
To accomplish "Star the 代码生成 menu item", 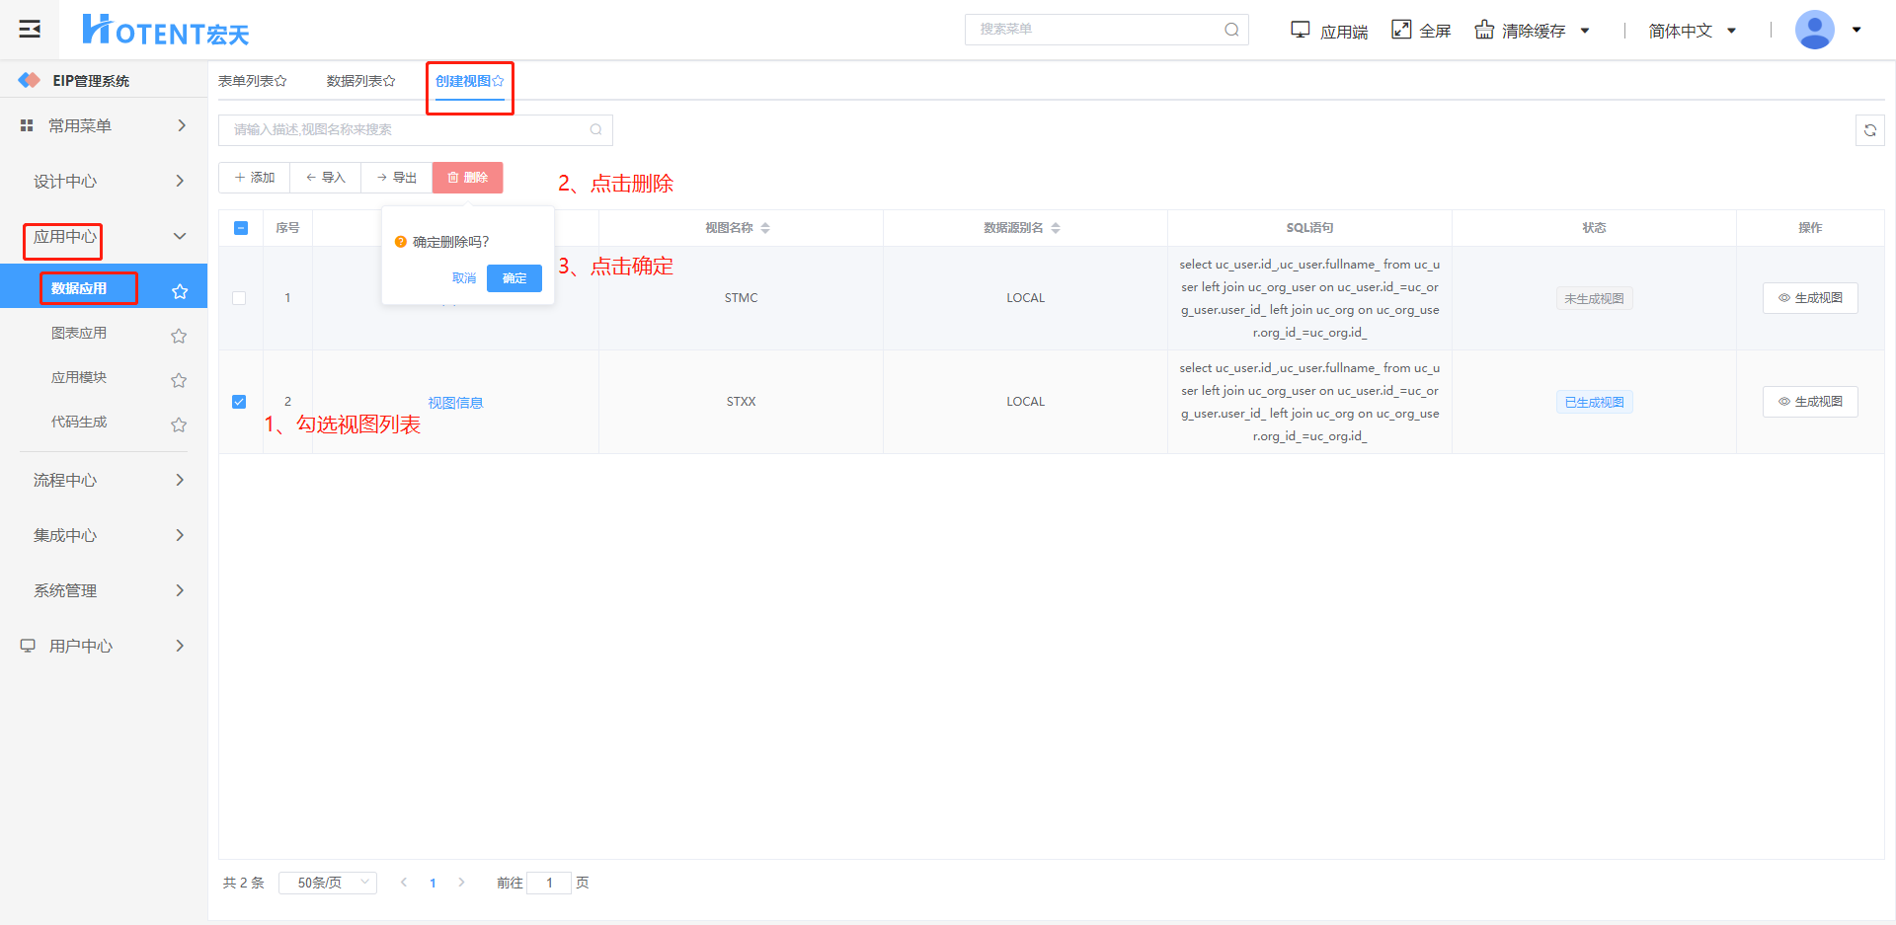I will click(x=179, y=424).
